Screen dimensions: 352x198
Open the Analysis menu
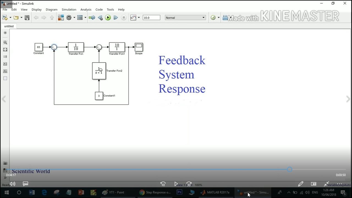[86, 9]
